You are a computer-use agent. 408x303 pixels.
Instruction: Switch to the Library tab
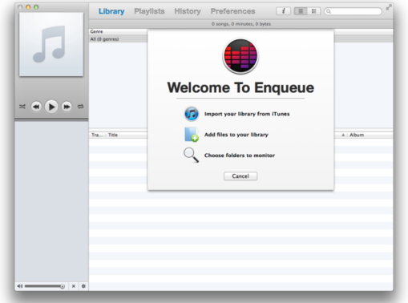click(x=111, y=11)
